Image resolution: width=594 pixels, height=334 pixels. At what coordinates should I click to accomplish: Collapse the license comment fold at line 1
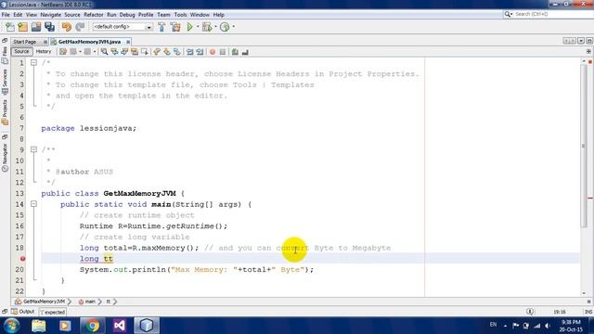33,62
